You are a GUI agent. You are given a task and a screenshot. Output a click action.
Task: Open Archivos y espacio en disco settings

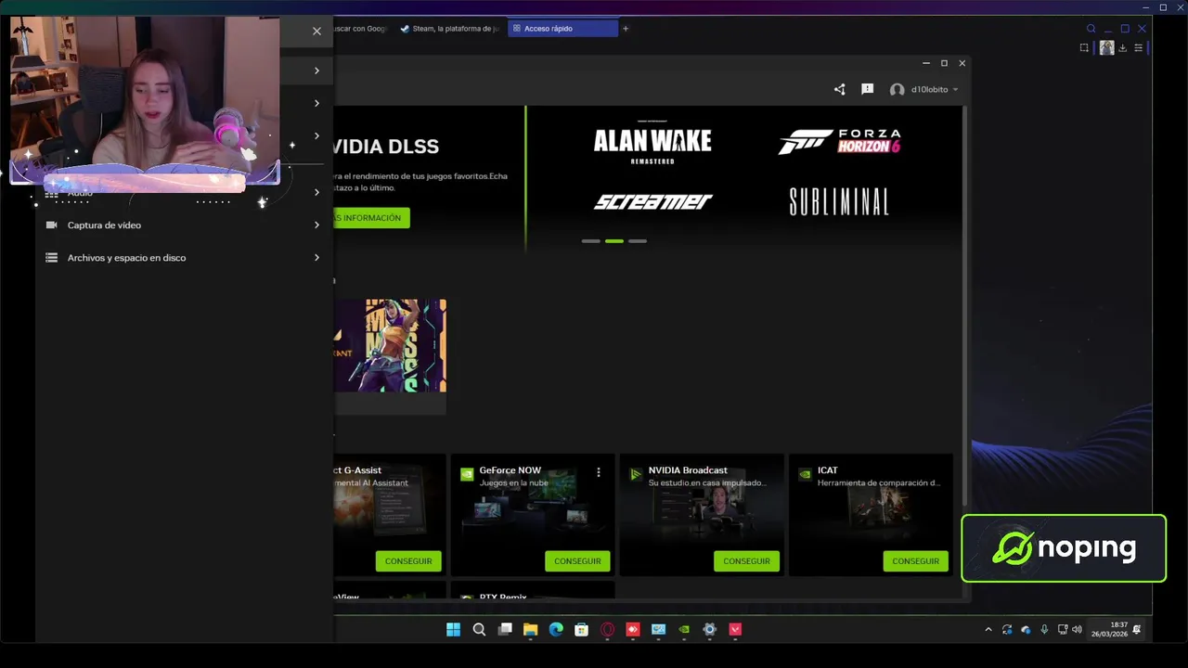184,258
